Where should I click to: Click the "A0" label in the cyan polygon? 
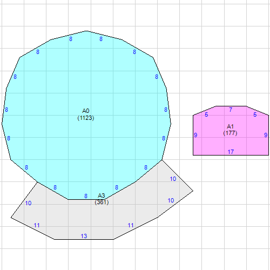(x=86, y=111)
